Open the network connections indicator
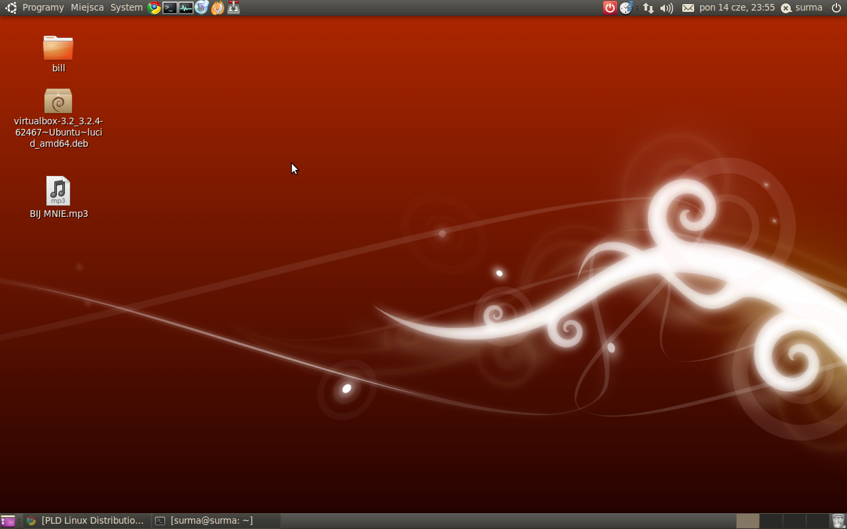847x529 pixels. coord(648,8)
